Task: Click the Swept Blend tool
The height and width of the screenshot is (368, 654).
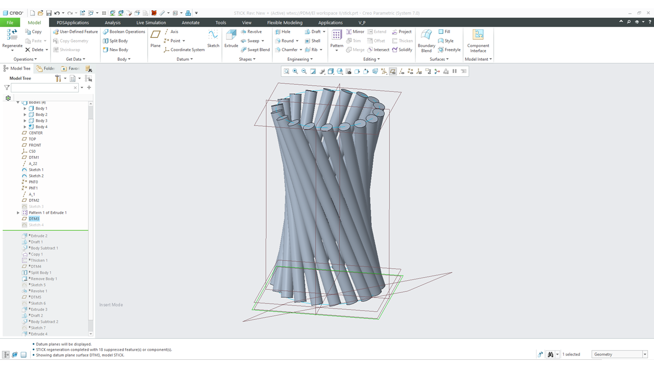Action: (255, 50)
